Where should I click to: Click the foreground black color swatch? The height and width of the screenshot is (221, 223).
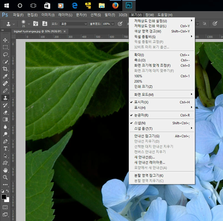click(x=4, y=197)
